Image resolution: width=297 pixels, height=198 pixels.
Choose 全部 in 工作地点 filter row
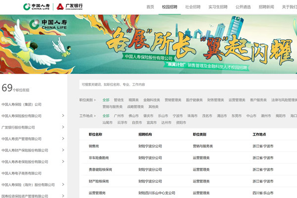pyautogui.click(x=106, y=116)
